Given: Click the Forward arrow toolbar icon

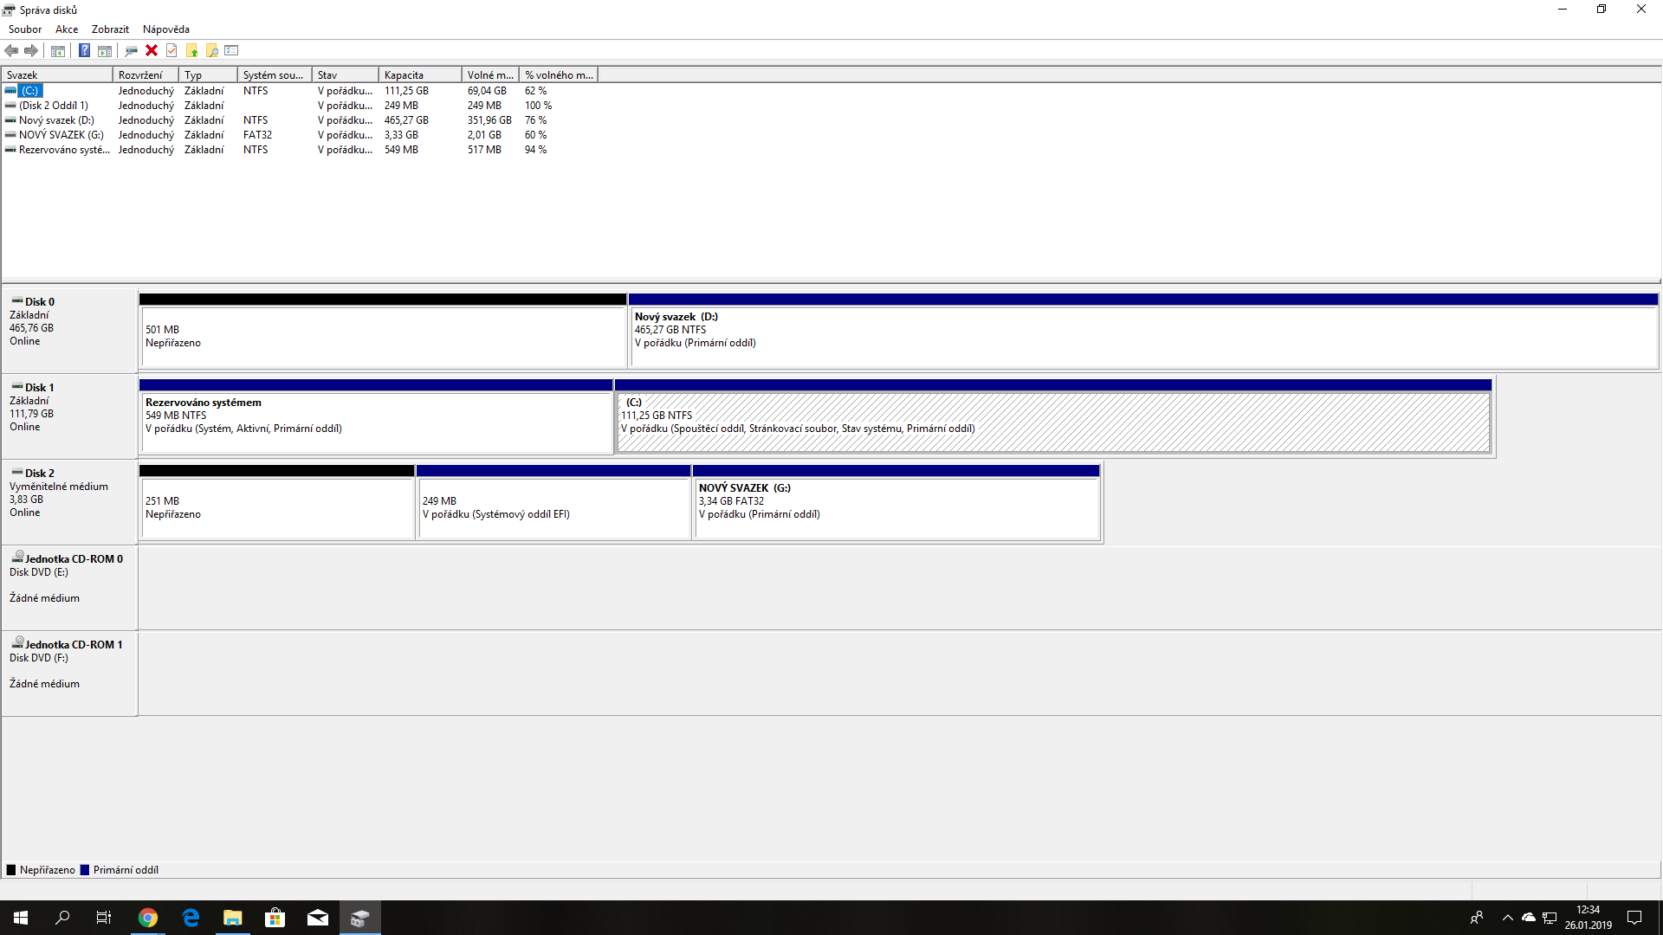Looking at the screenshot, I should (31, 50).
